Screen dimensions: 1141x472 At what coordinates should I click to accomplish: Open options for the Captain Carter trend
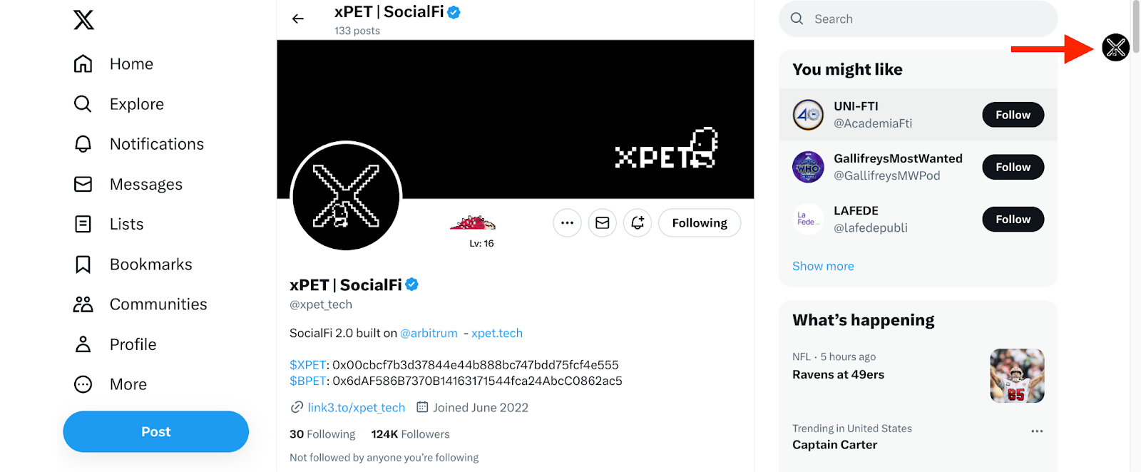click(x=1037, y=431)
